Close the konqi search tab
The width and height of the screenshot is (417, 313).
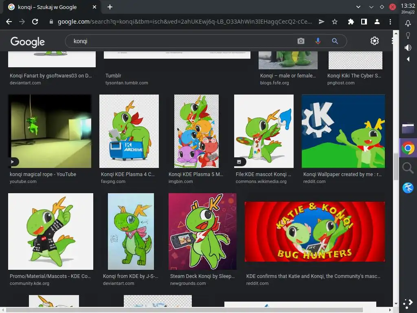[94, 7]
